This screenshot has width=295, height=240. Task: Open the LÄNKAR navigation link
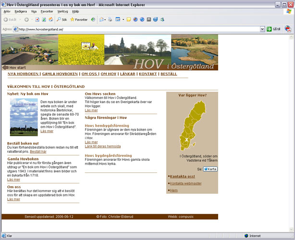[127, 74]
